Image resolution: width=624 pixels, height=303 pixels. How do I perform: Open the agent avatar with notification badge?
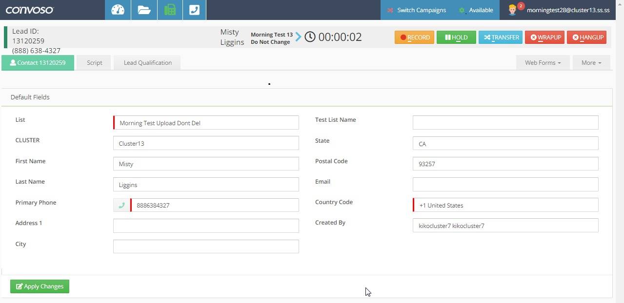[x=513, y=10]
